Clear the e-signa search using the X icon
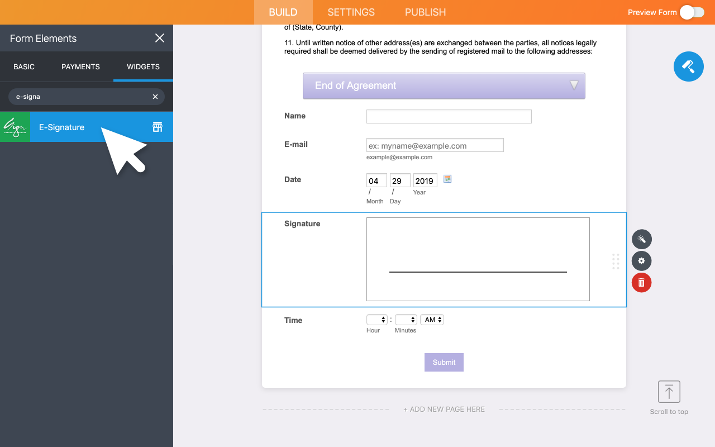The height and width of the screenshot is (447, 715). pos(155,96)
